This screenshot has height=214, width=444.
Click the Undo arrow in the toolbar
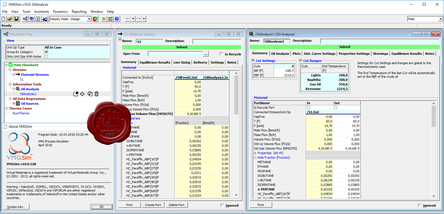(x=128, y=19)
